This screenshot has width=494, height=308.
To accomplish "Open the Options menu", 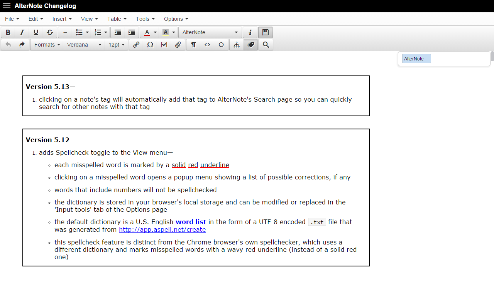I will [176, 19].
